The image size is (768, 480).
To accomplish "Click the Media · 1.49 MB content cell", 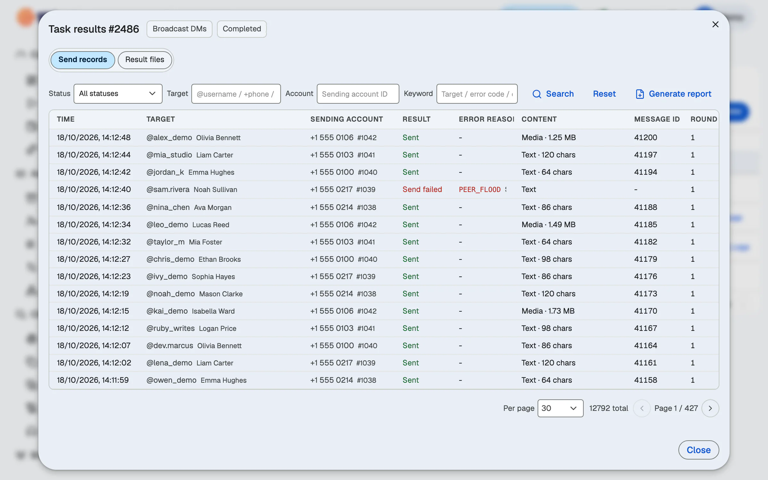I will [x=548, y=225].
